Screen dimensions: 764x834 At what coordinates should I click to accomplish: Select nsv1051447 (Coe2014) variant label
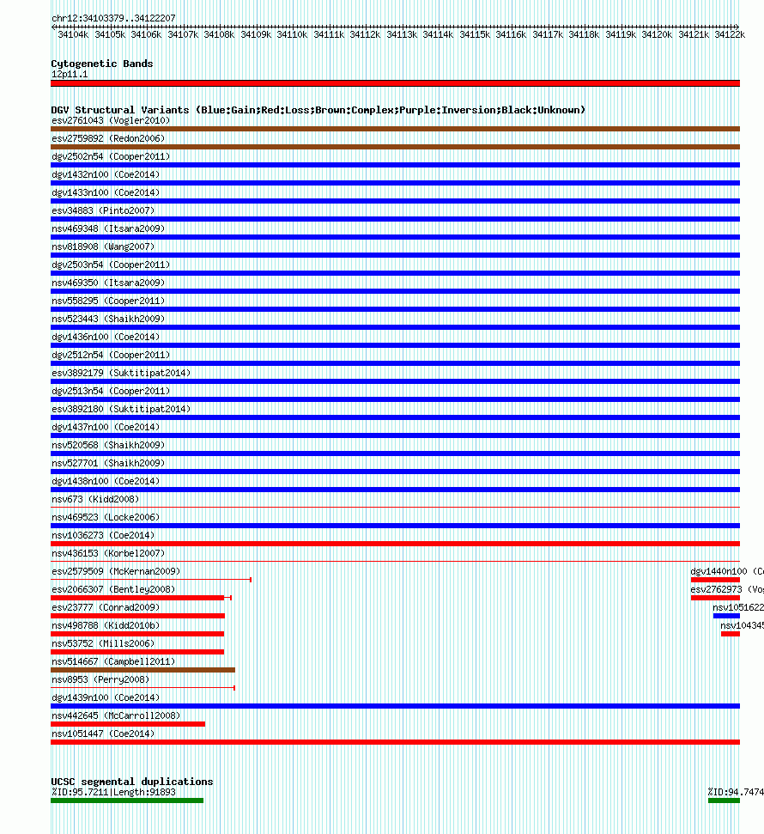103,735
